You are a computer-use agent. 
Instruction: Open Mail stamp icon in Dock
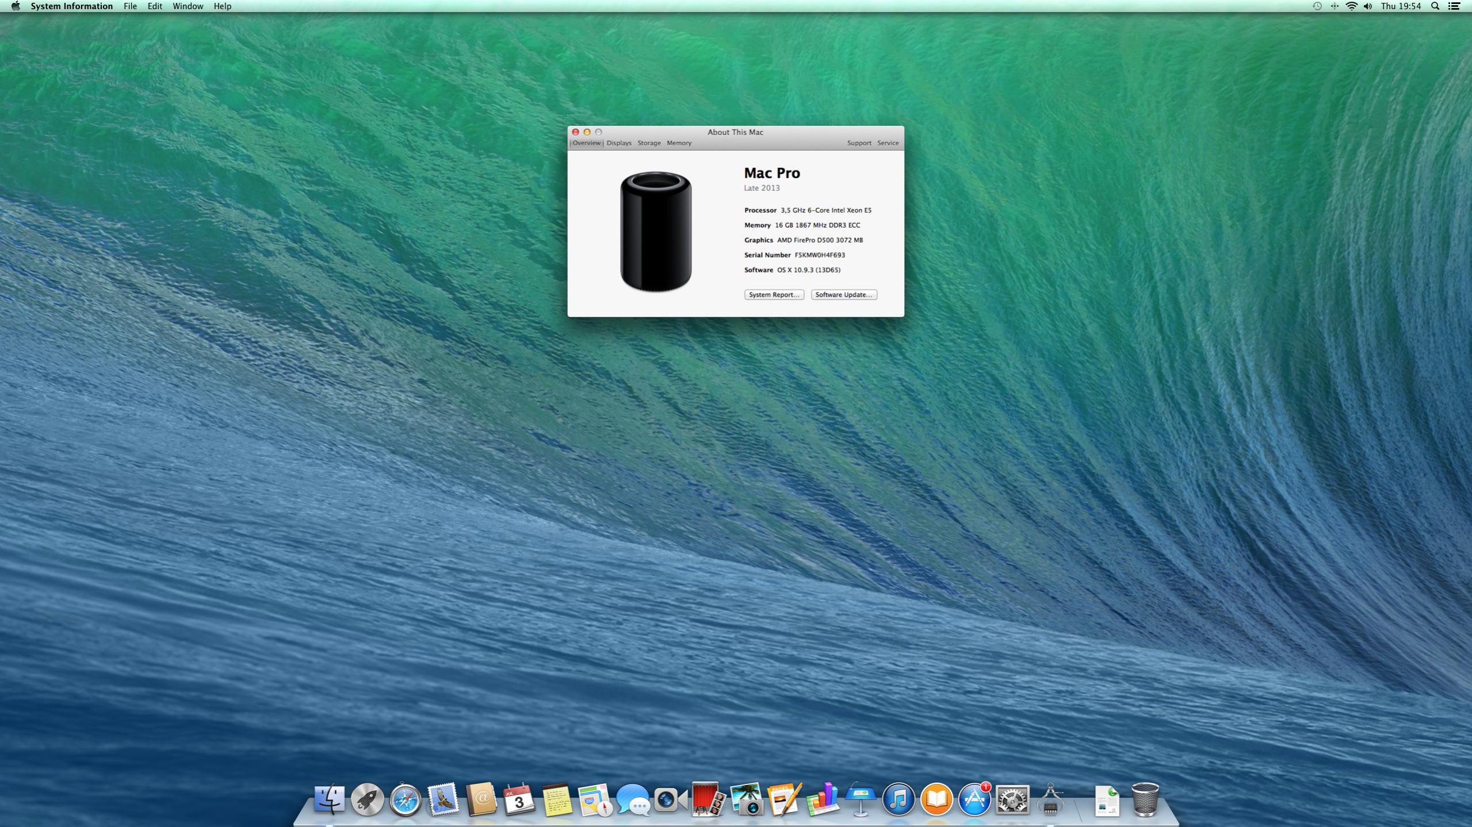point(443,799)
